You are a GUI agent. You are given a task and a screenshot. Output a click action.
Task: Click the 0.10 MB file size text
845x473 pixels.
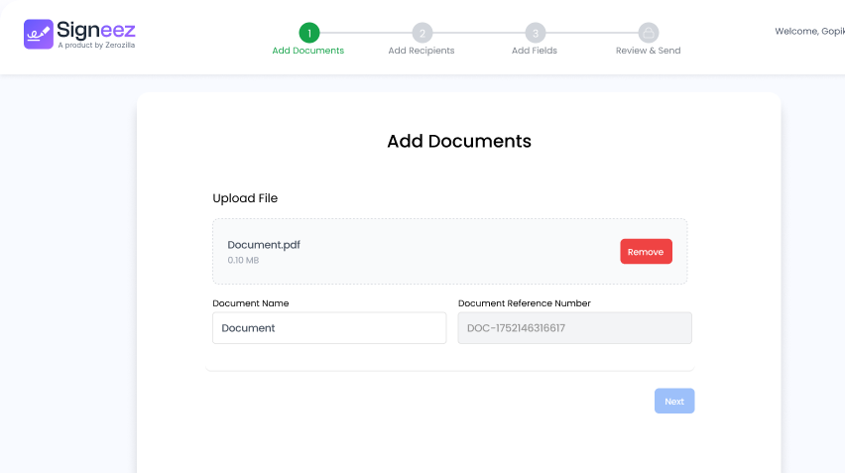[x=244, y=261]
